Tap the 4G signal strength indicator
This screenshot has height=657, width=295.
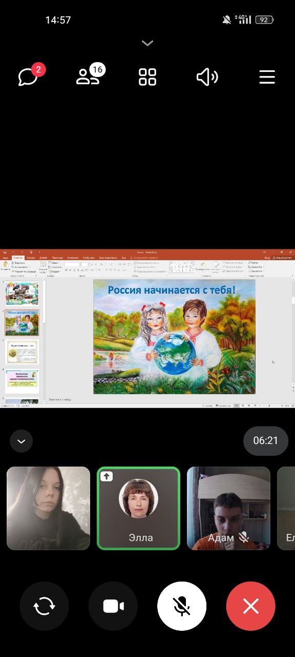pos(243,20)
